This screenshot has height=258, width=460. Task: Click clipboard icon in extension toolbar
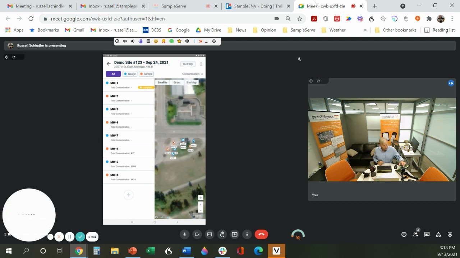tap(148, 41)
